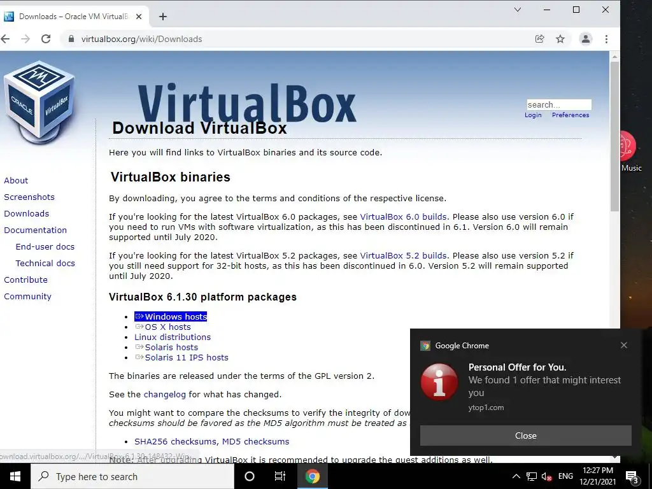Viewport: 652px width, 489px height.
Task: Click the Windows Start button
Action: (x=15, y=476)
